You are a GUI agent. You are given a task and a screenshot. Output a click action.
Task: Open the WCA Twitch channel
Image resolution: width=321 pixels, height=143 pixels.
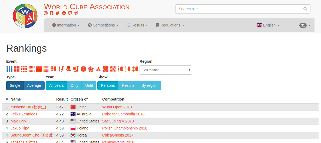(x=70, y=13)
